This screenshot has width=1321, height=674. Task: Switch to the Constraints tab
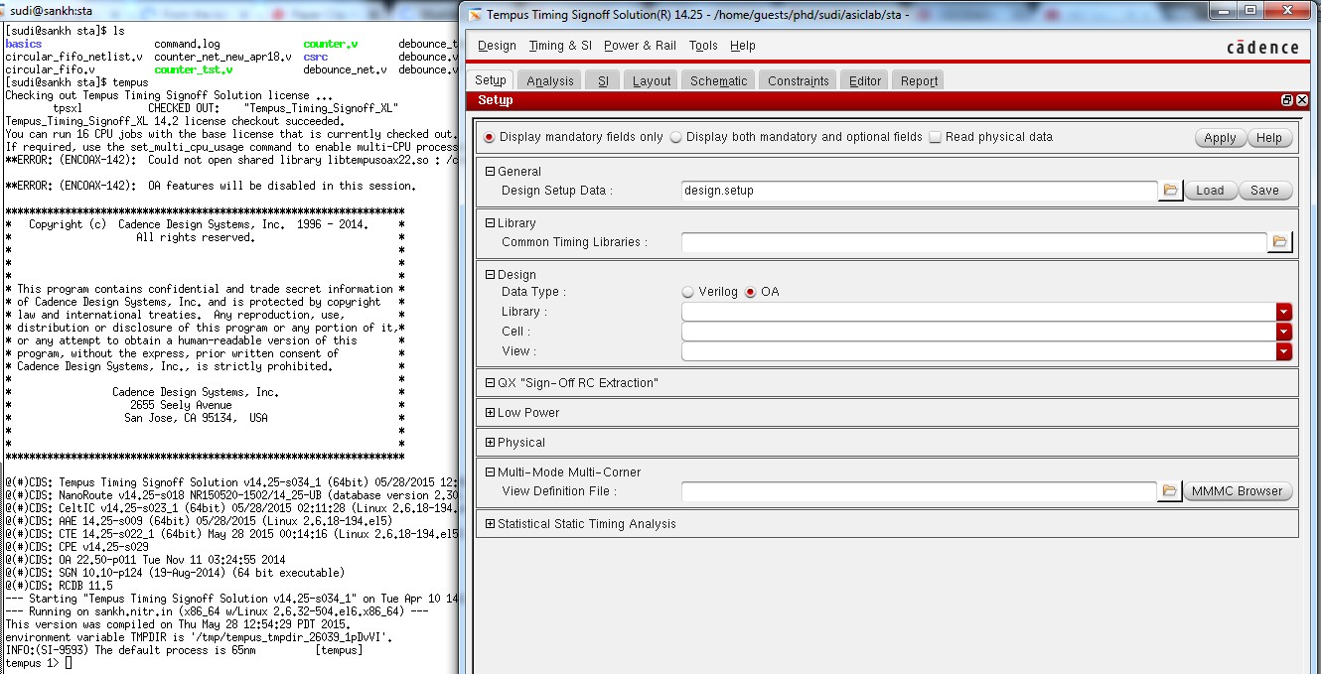pos(799,80)
